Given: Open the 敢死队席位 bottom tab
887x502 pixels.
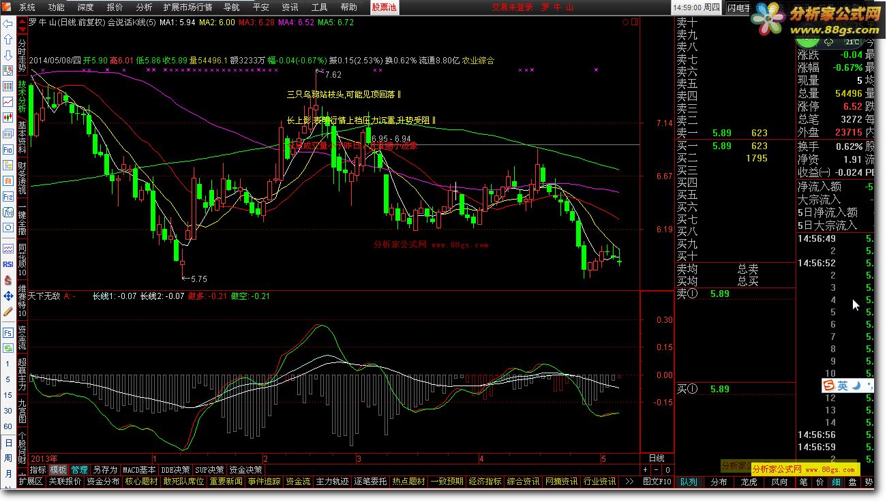Looking at the screenshot, I should pos(183,482).
